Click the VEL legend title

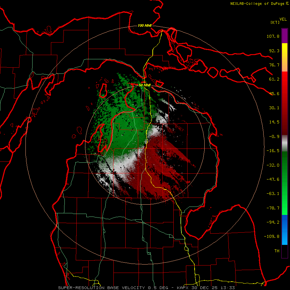[283, 19]
